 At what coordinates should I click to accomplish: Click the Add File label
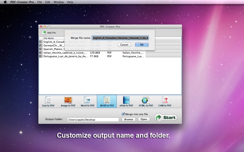(x=51, y=33)
